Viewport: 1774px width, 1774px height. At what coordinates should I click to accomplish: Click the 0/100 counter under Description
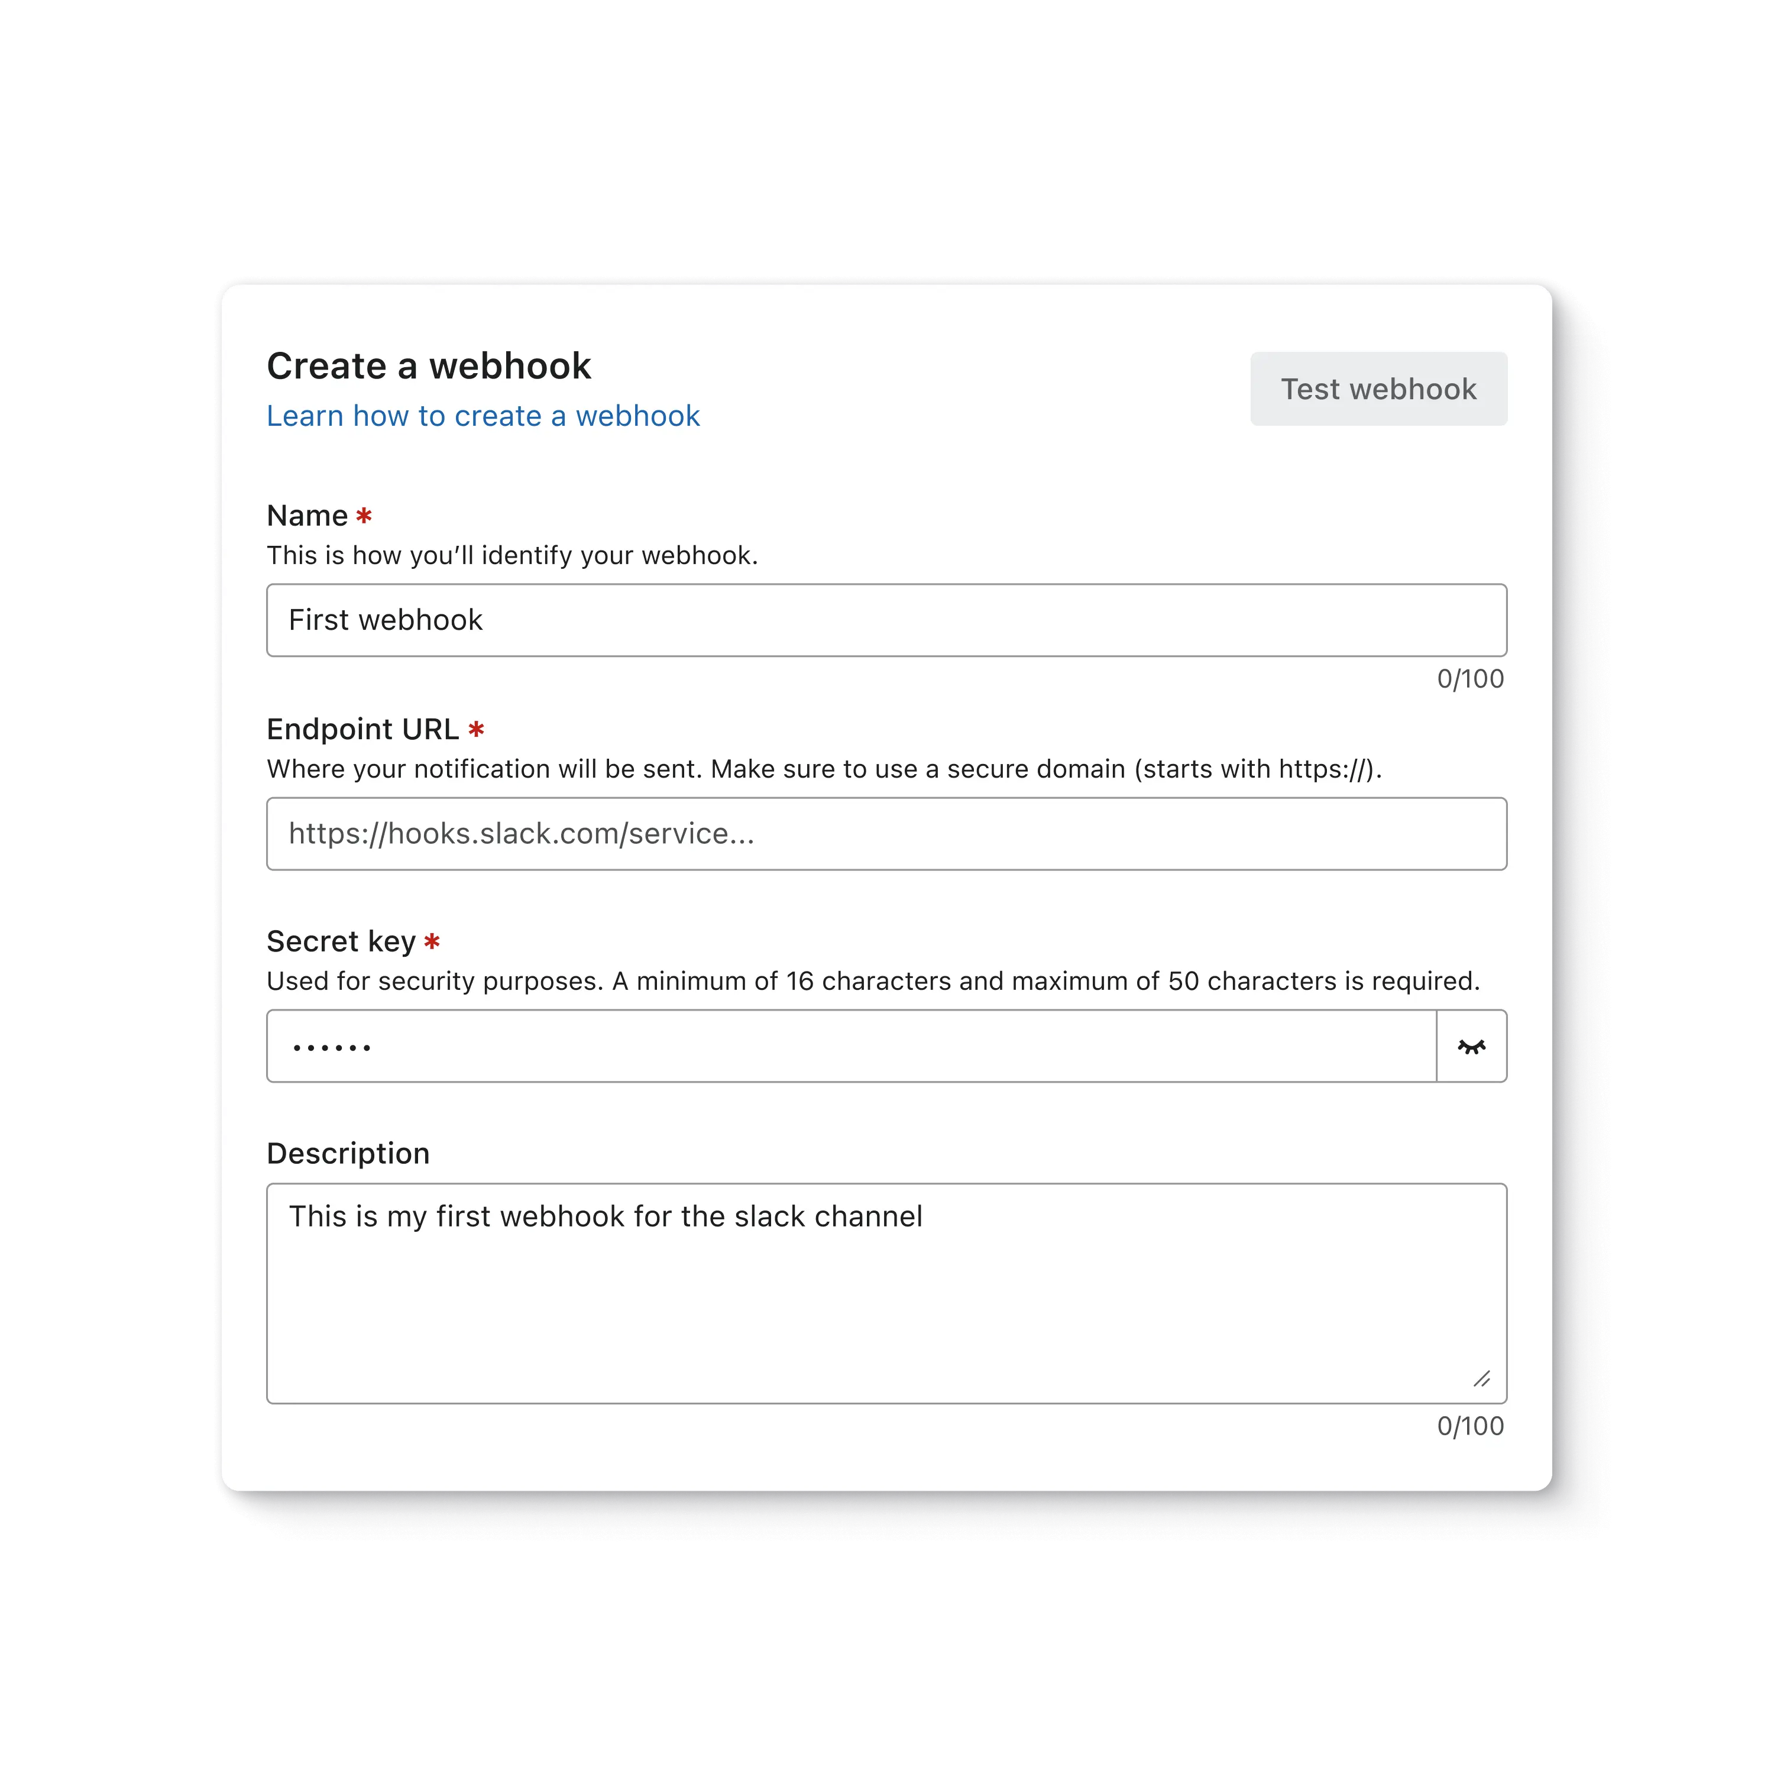click(1469, 1426)
